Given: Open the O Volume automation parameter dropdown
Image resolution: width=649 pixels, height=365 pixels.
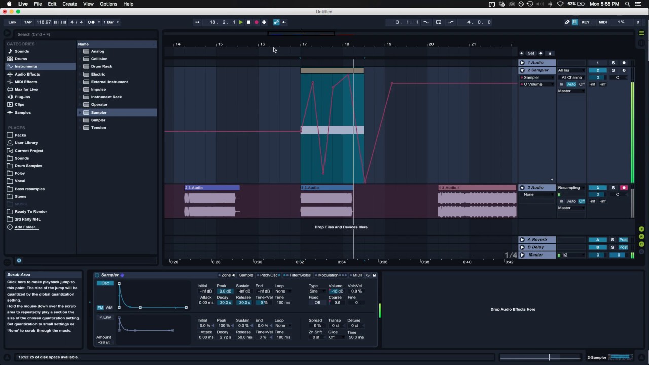Looking at the screenshot, I should coord(537,84).
